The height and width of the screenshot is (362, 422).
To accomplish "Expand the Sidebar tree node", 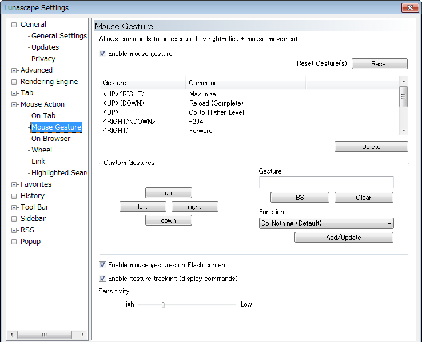I will (x=14, y=219).
